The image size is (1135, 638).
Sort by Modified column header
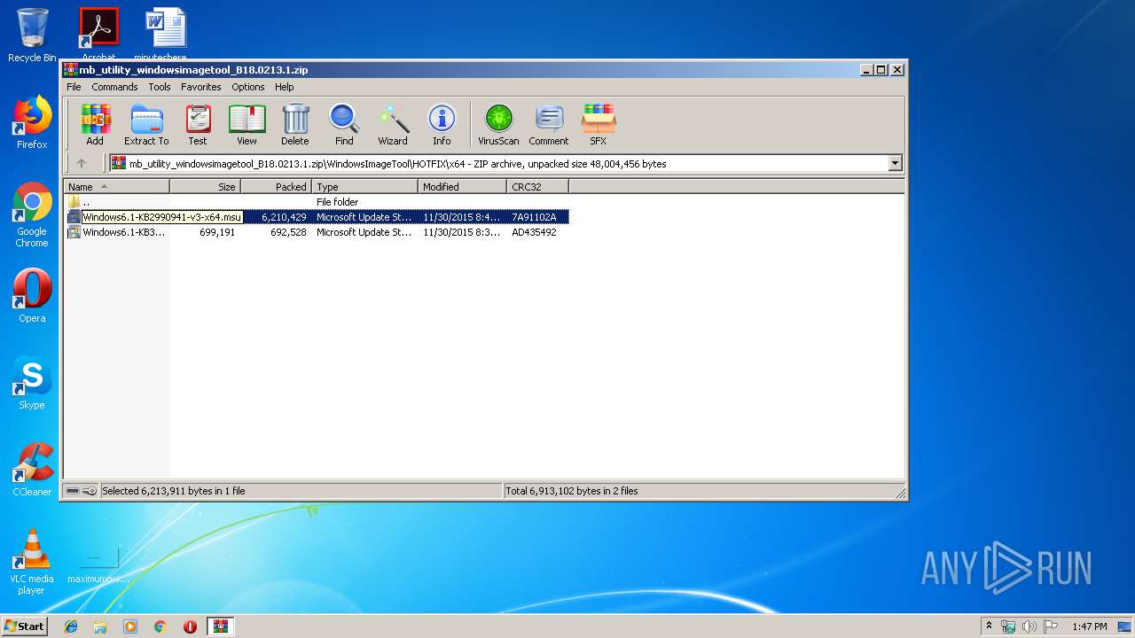click(x=463, y=187)
